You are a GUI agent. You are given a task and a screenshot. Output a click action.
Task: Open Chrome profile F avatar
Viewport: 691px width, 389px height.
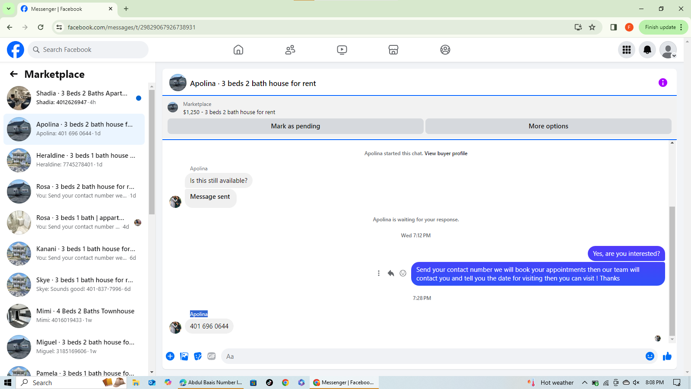click(629, 27)
